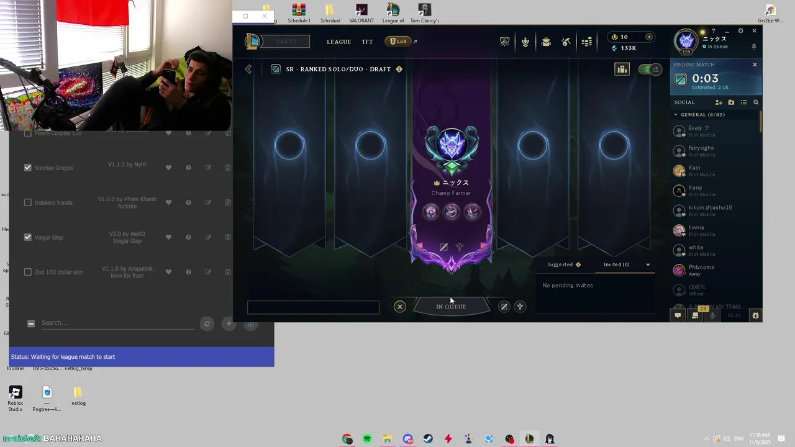Click the ranked info diamond next to DRAFT
Image resolution: width=795 pixels, height=447 pixels.
[x=399, y=69]
